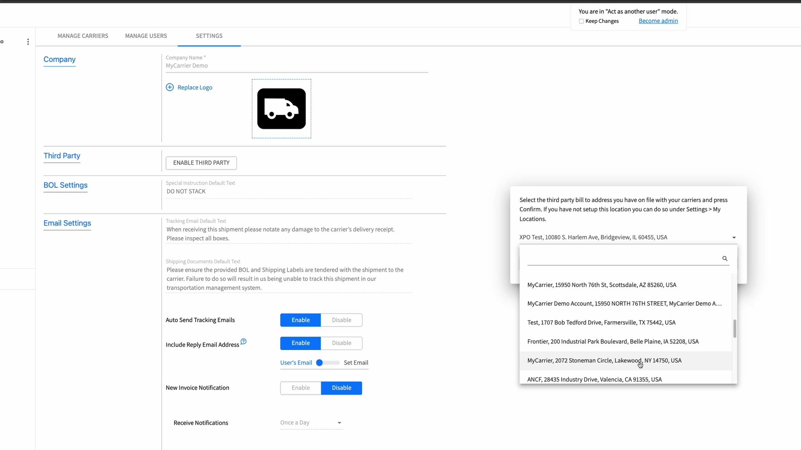This screenshot has width=801, height=450.
Task: Enable New Invoice Notification
Action: click(x=300, y=388)
